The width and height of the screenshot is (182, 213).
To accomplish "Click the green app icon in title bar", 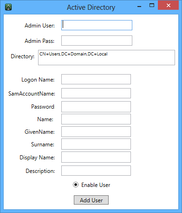I will point(8,7).
